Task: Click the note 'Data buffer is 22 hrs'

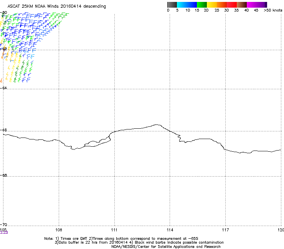Action: (x=78, y=242)
